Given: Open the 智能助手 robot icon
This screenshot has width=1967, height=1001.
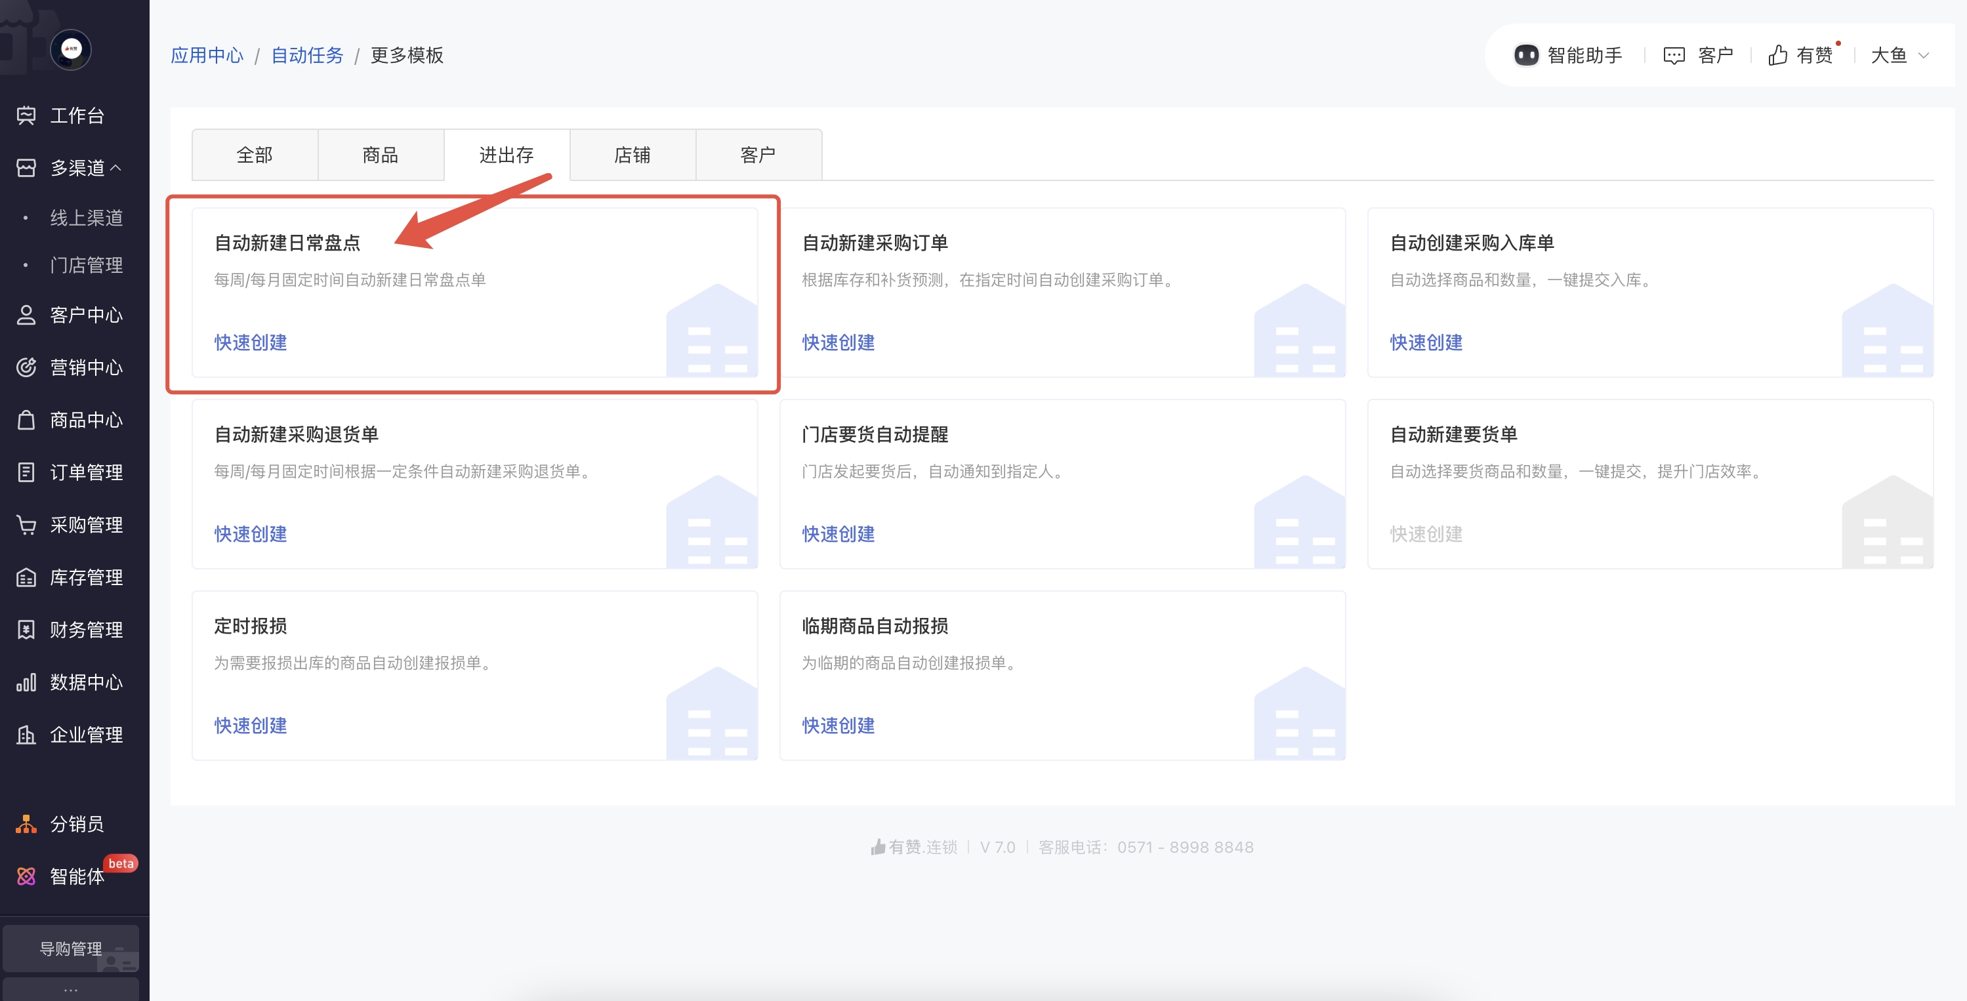Looking at the screenshot, I should [1525, 55].
